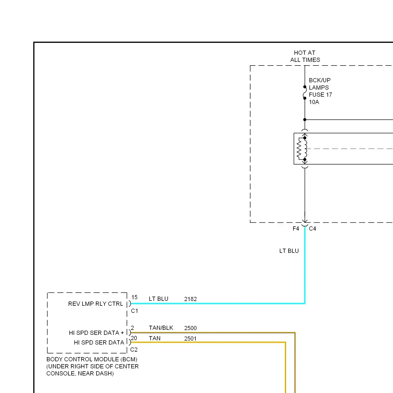Click the HI SPD SER DATA + label
393x393 pixels.
[96, 333]
